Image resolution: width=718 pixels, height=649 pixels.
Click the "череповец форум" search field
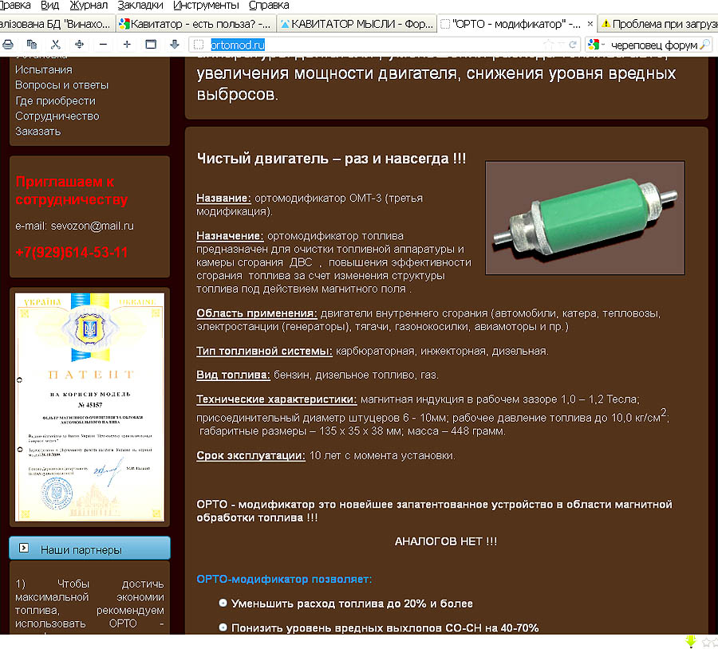(x=653, y=45)
